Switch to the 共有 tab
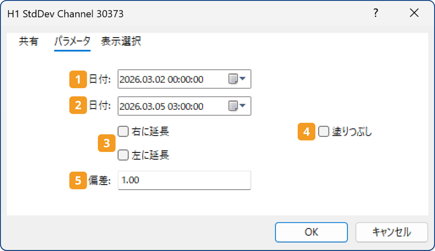This screenshot has height=251, width=435. pos(29,42)
